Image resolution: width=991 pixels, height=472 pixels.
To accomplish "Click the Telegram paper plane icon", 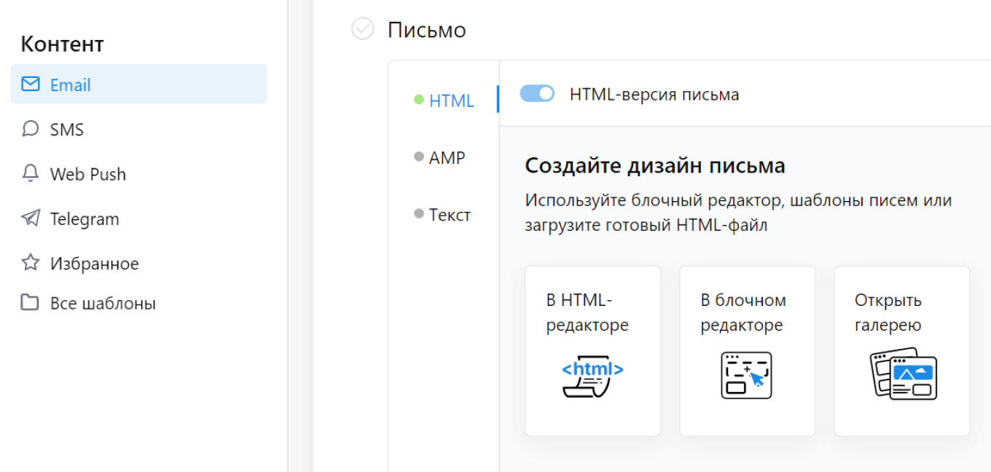I will [29, 218].
